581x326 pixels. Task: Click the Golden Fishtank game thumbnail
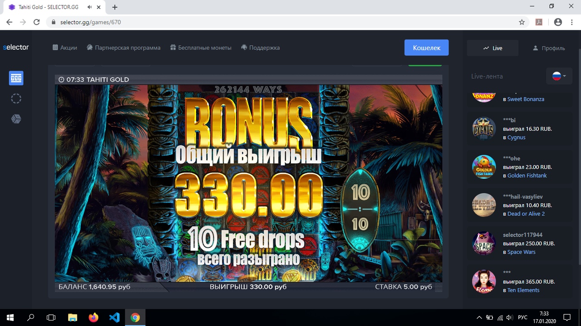483,167
